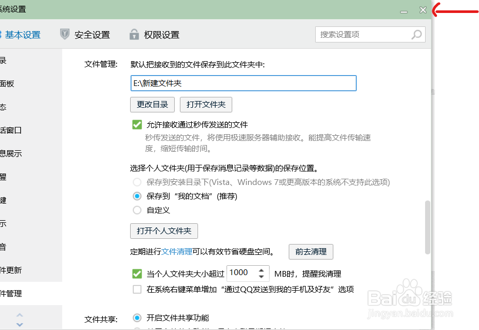This screenshot has height=330, width=479.
Task: Click the down chevron at sidebar bottom
Action: (19, 324)
